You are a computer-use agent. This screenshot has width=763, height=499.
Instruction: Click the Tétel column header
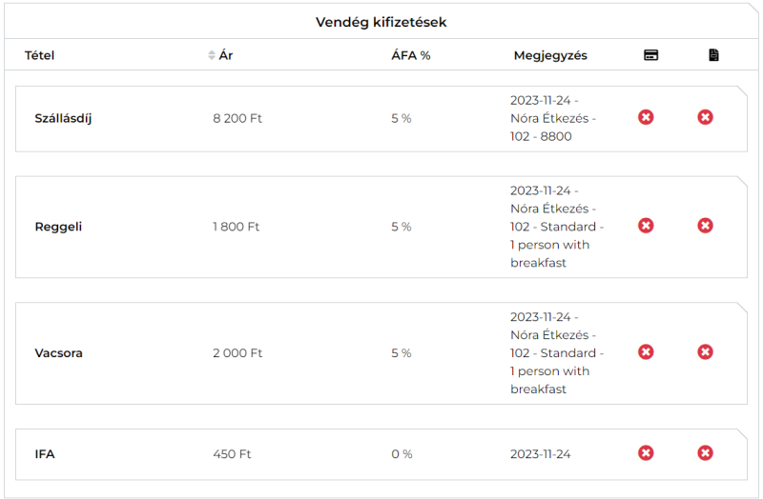click(x=40, y=55)
